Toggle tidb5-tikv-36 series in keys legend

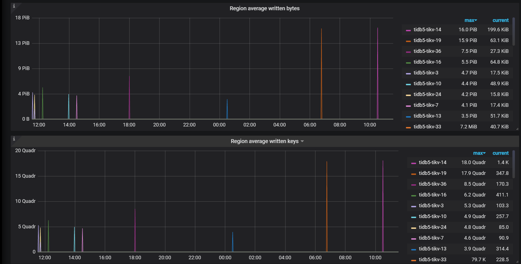click(x=433, y=184)
